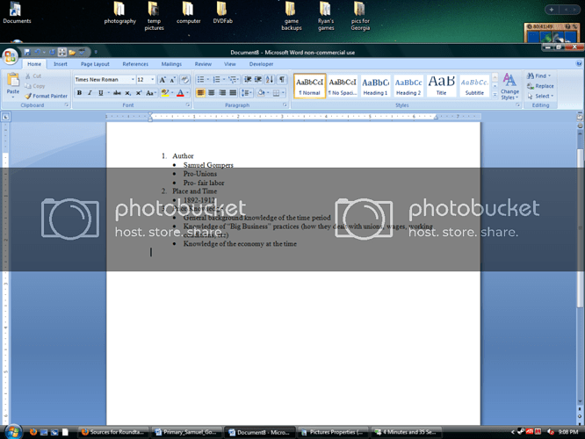
Task: Open the Mailings tab
Action: coord(171,64)
